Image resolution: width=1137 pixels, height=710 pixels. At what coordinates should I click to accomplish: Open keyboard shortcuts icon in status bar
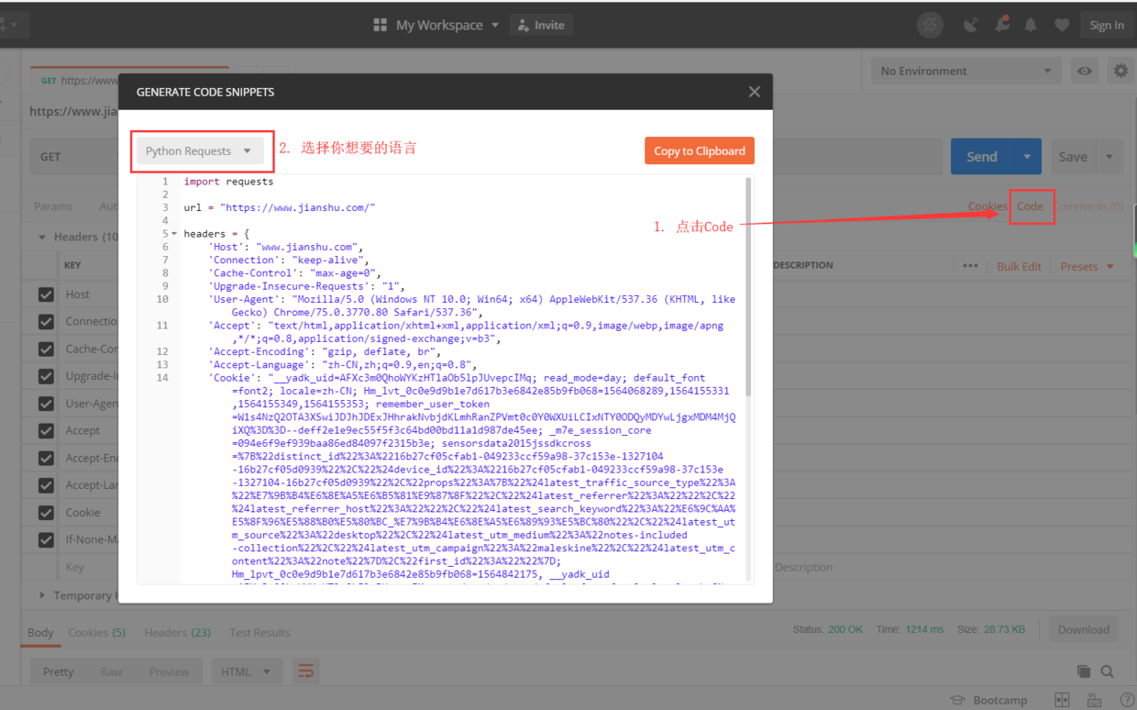tap(1096, 700)
